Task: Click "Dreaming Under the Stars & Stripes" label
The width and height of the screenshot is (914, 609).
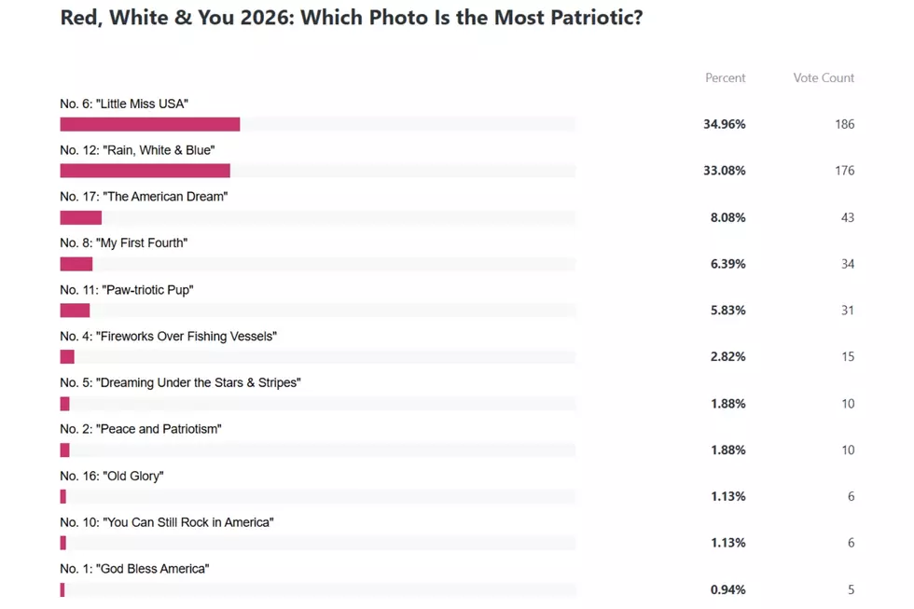Action: point(180,383)
